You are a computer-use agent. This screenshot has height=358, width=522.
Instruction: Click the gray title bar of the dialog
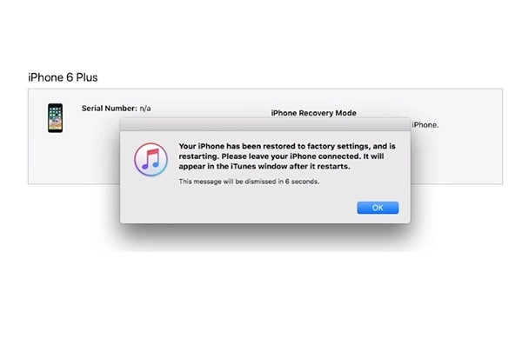[265, 124]
